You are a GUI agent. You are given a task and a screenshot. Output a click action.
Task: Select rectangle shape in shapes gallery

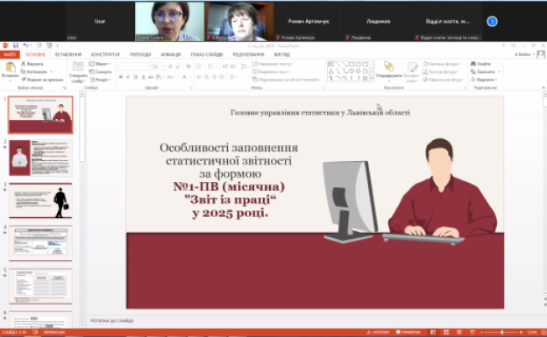point(352,64)
